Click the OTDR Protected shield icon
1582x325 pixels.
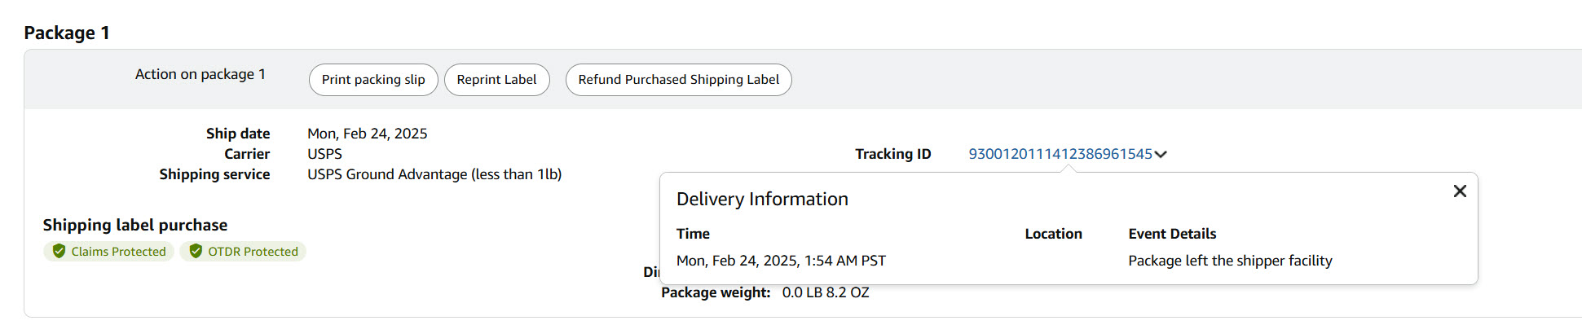[x=196, y=251]
